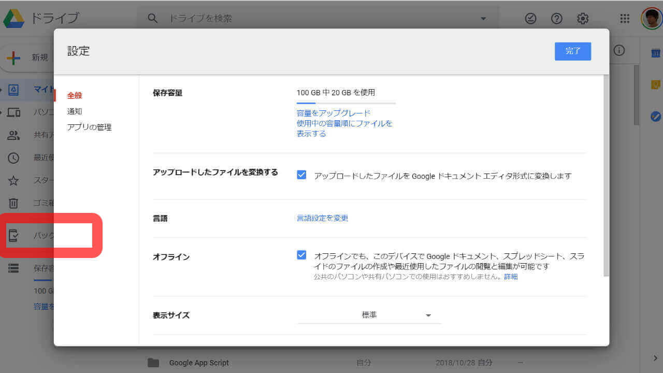Open the Google Calendar side panel icon
The width and height of the screenshot is (663, 373).
click(655, 53)
